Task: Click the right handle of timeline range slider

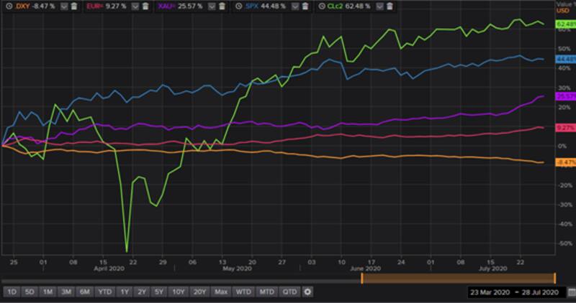Action: [554, 279]
